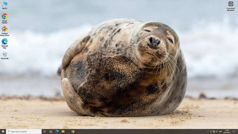The image size is (238, 134).
Task: Open the volume control tray icon
Action: click(217, 131)
